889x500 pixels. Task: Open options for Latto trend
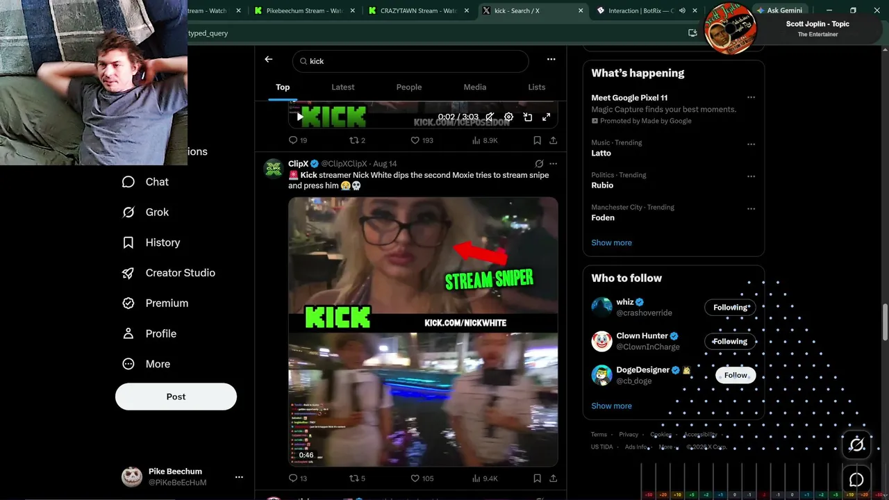[751, 144]
